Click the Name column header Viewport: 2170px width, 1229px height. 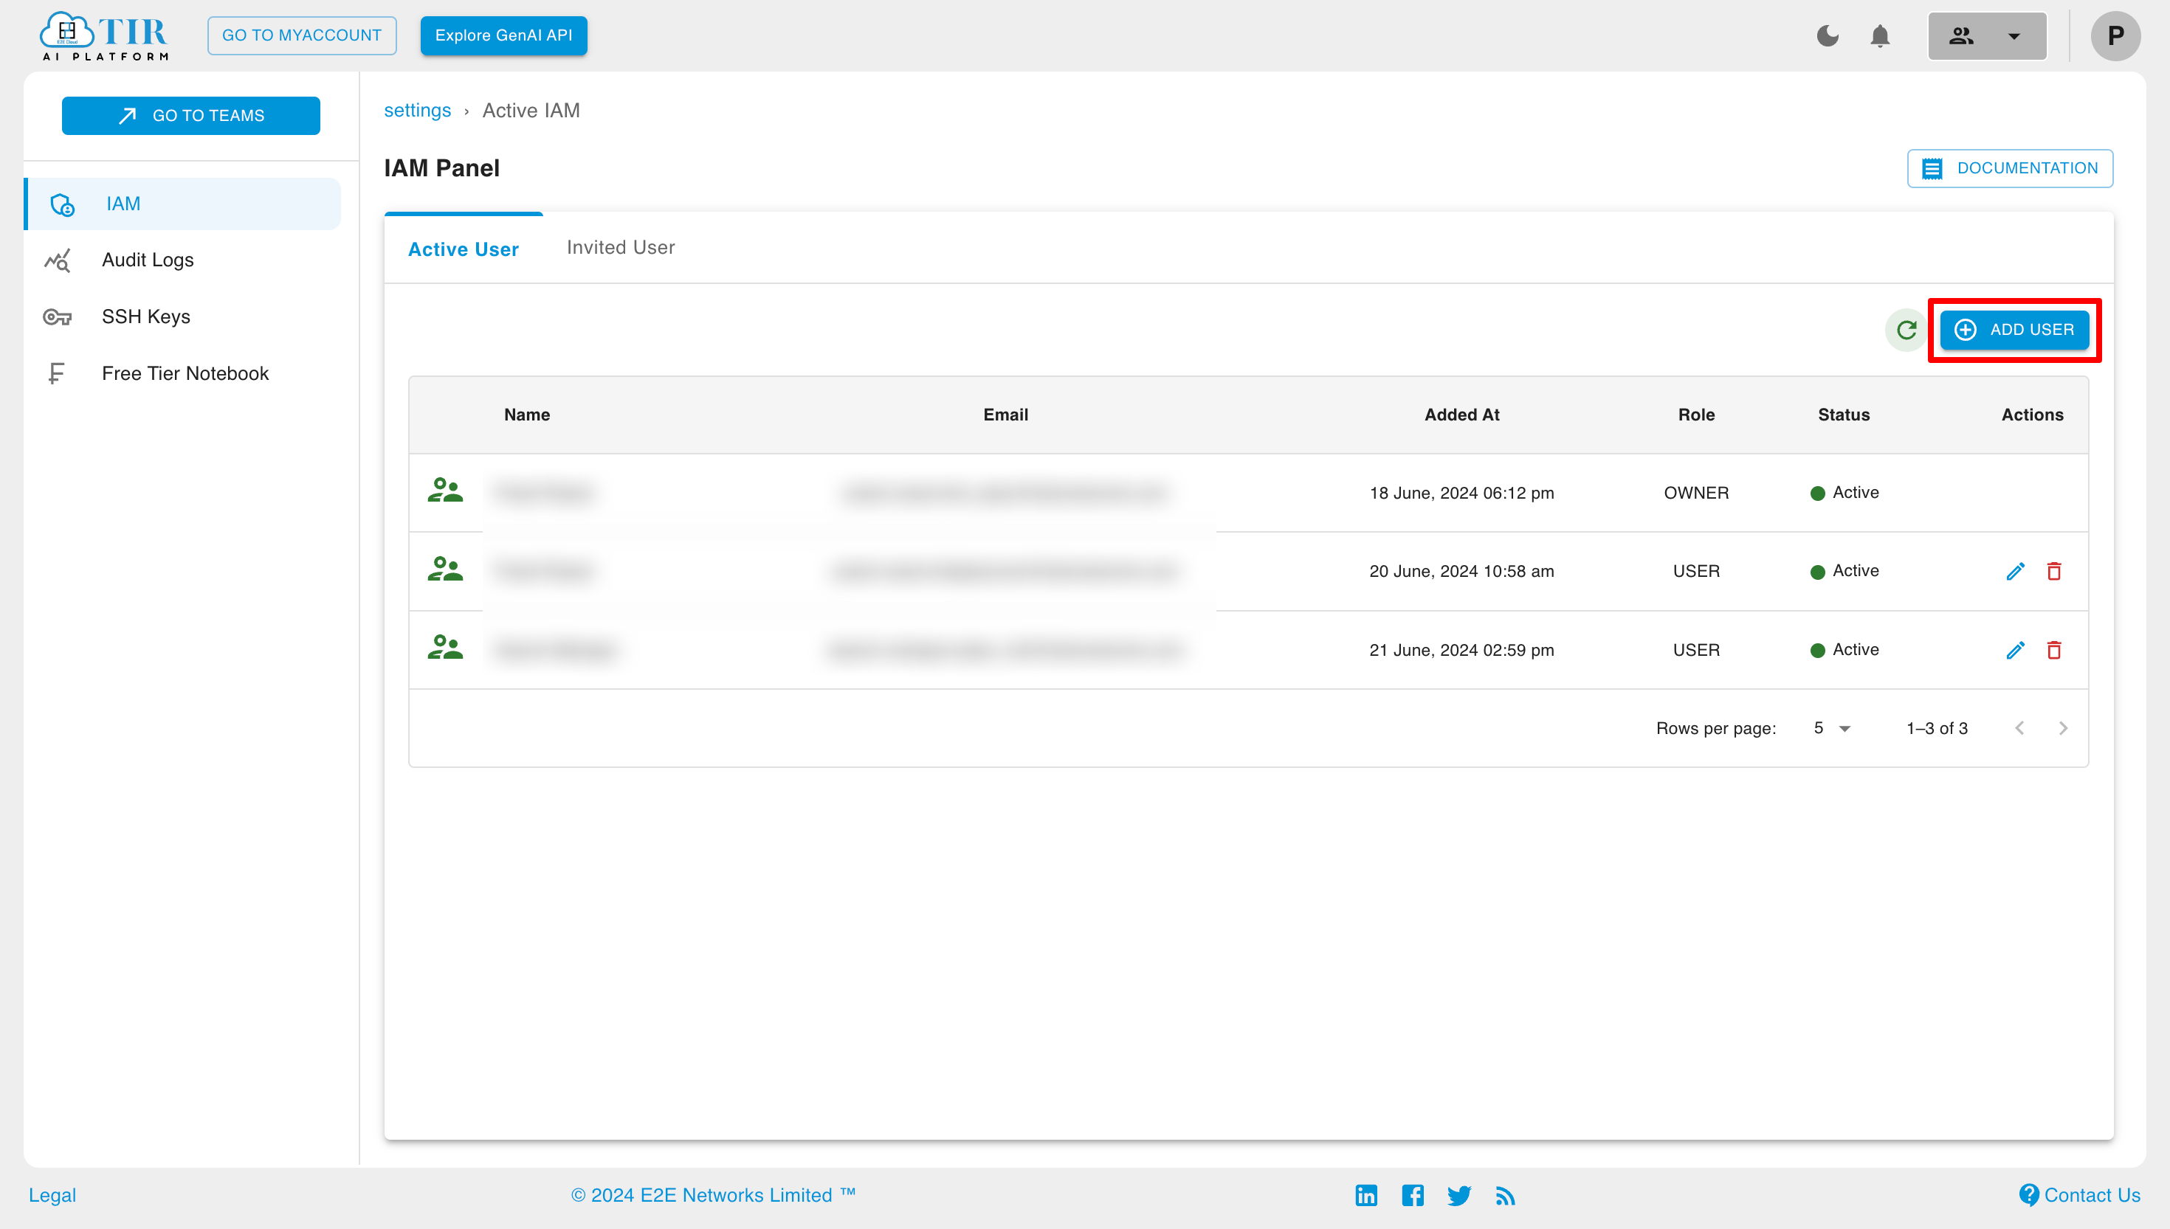point(527,415)
